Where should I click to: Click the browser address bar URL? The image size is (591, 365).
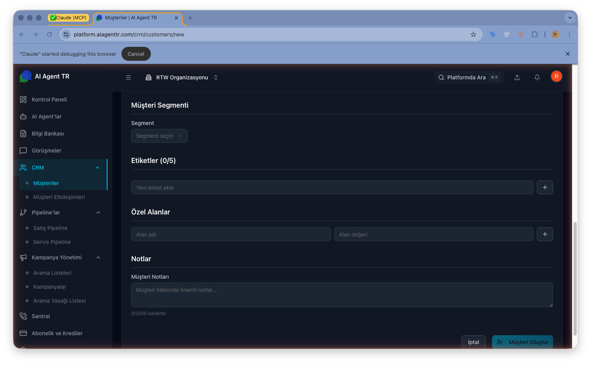click(129, 34)
